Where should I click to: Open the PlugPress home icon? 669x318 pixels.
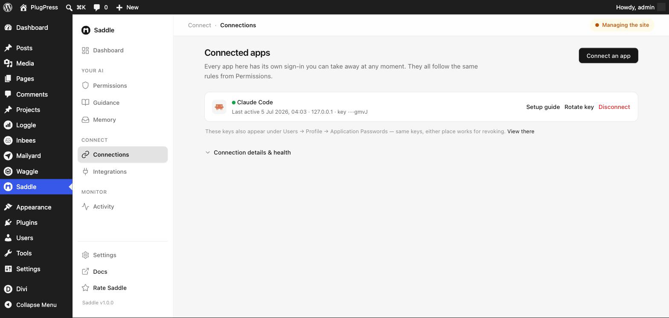click(x=23, y=7)
